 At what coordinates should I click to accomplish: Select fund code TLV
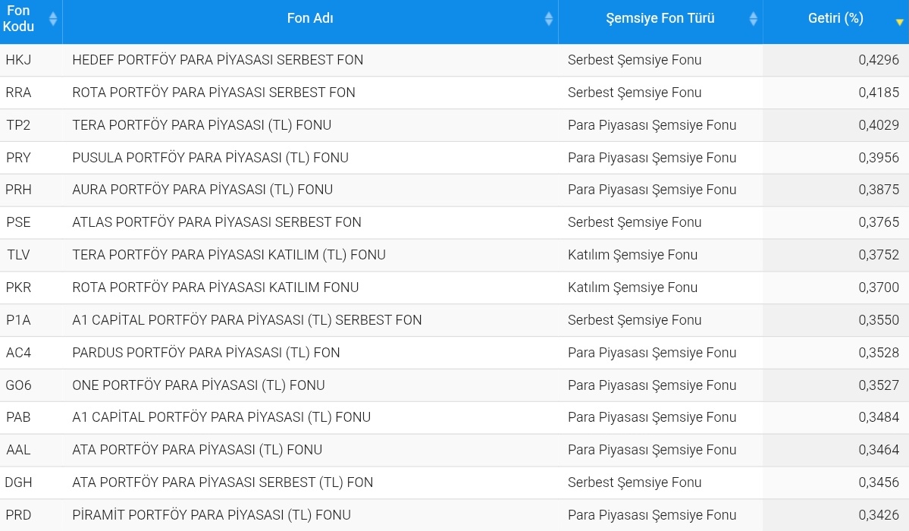[18, 255]
